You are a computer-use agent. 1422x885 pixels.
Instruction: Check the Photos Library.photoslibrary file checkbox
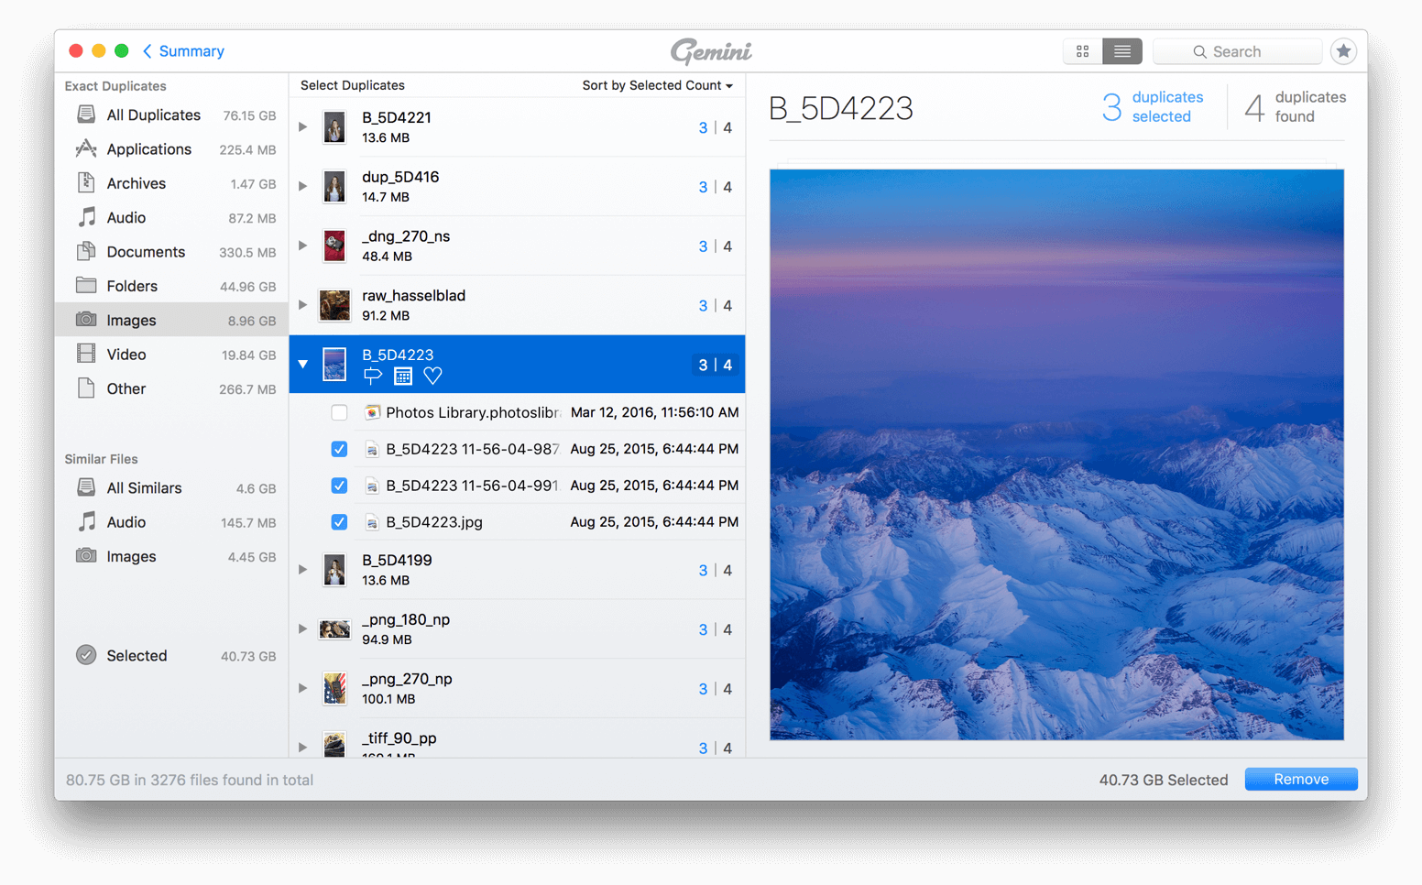(x=339, y=412)
